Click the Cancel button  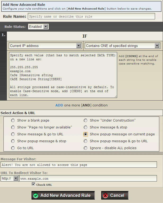pyautogui.click(x=115, y=196)
